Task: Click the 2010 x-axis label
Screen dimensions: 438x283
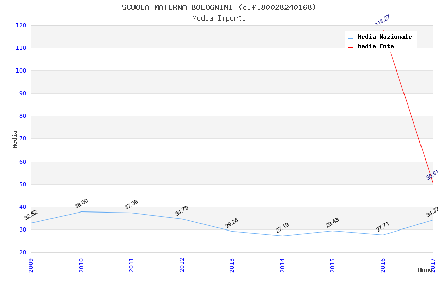Action: coord(81,265)
